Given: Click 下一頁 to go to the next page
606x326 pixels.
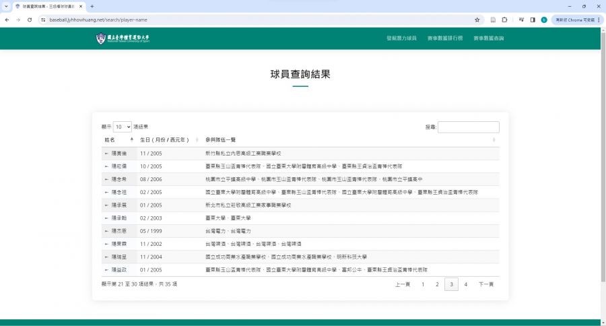Looking at the screenshot, I should [486, 284].
